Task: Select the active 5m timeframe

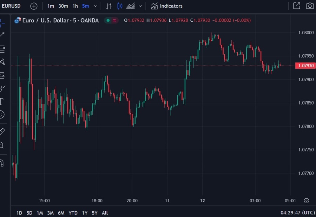Action: [x=85, y=6]
